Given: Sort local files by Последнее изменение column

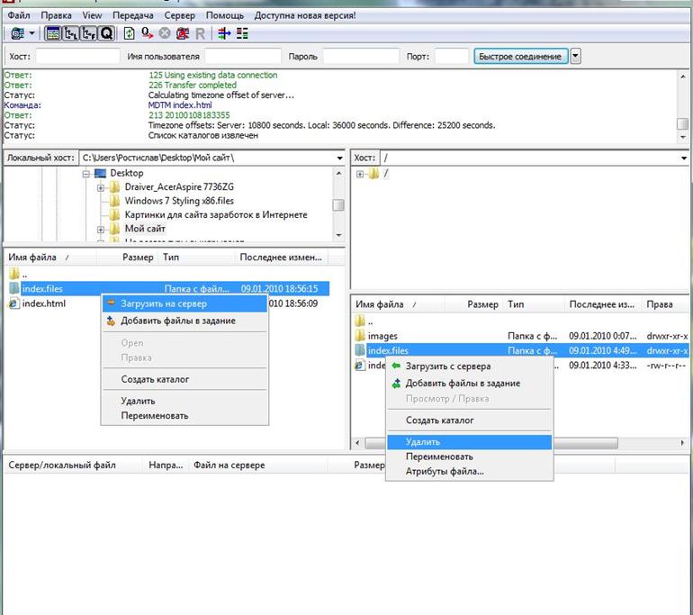Looking at the screenshot, I should (281, 257).
